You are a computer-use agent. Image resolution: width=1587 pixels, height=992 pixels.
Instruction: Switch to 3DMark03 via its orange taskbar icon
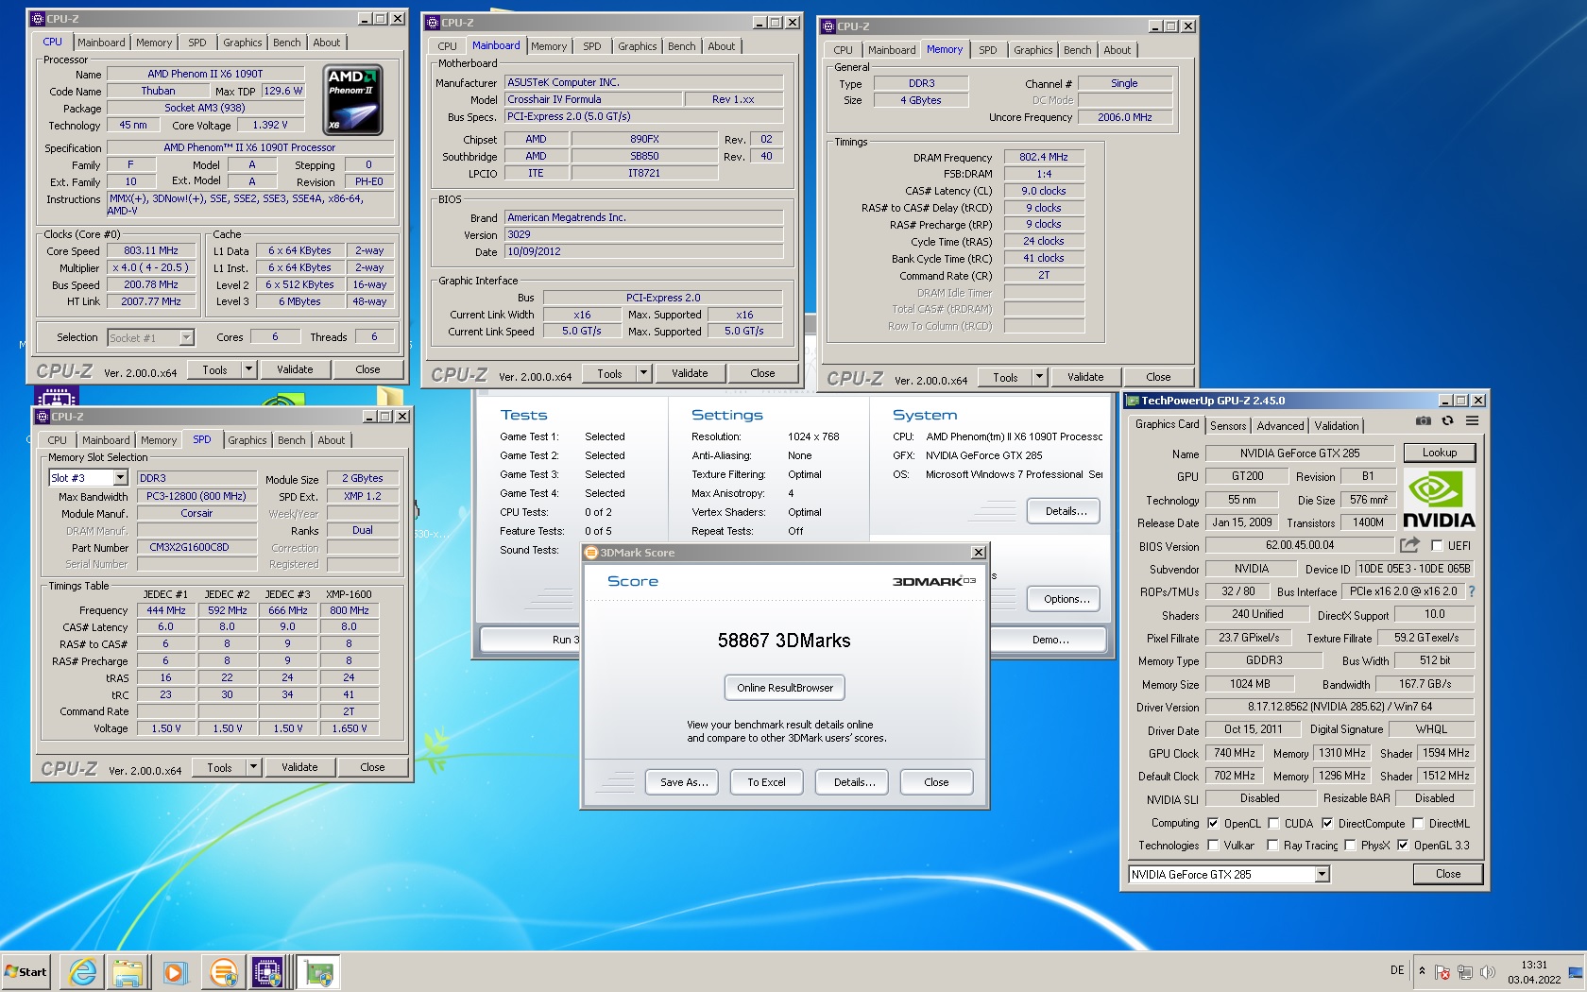point(224,971)
